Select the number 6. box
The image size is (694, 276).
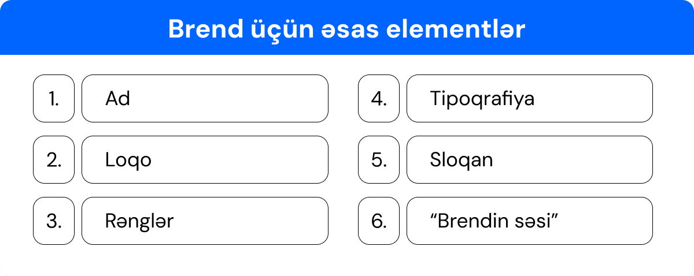(379, 221)
